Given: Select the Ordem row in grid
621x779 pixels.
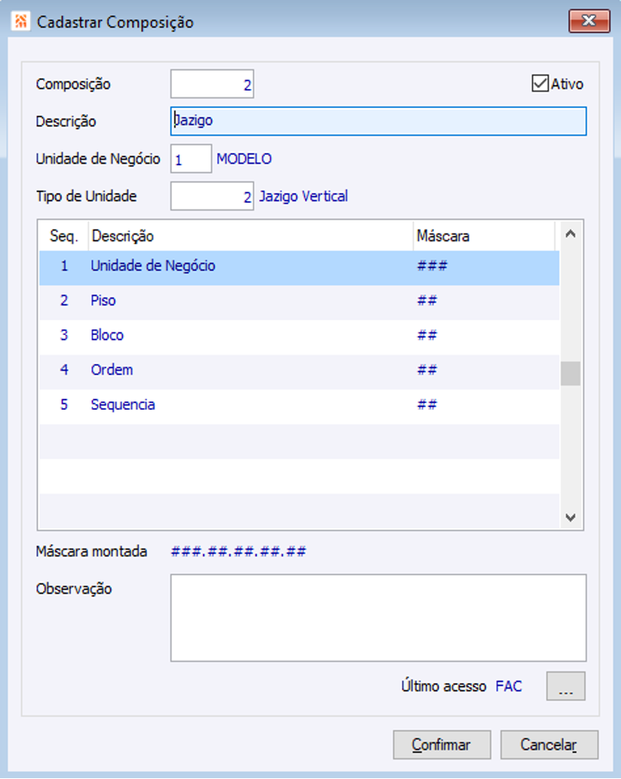Looking at the screenshot, I should 249,371.
